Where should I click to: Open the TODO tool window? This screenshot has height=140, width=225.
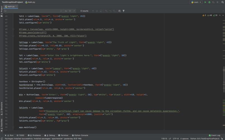20,135
